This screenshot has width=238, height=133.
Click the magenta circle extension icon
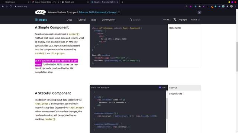[x=191, y=7]
